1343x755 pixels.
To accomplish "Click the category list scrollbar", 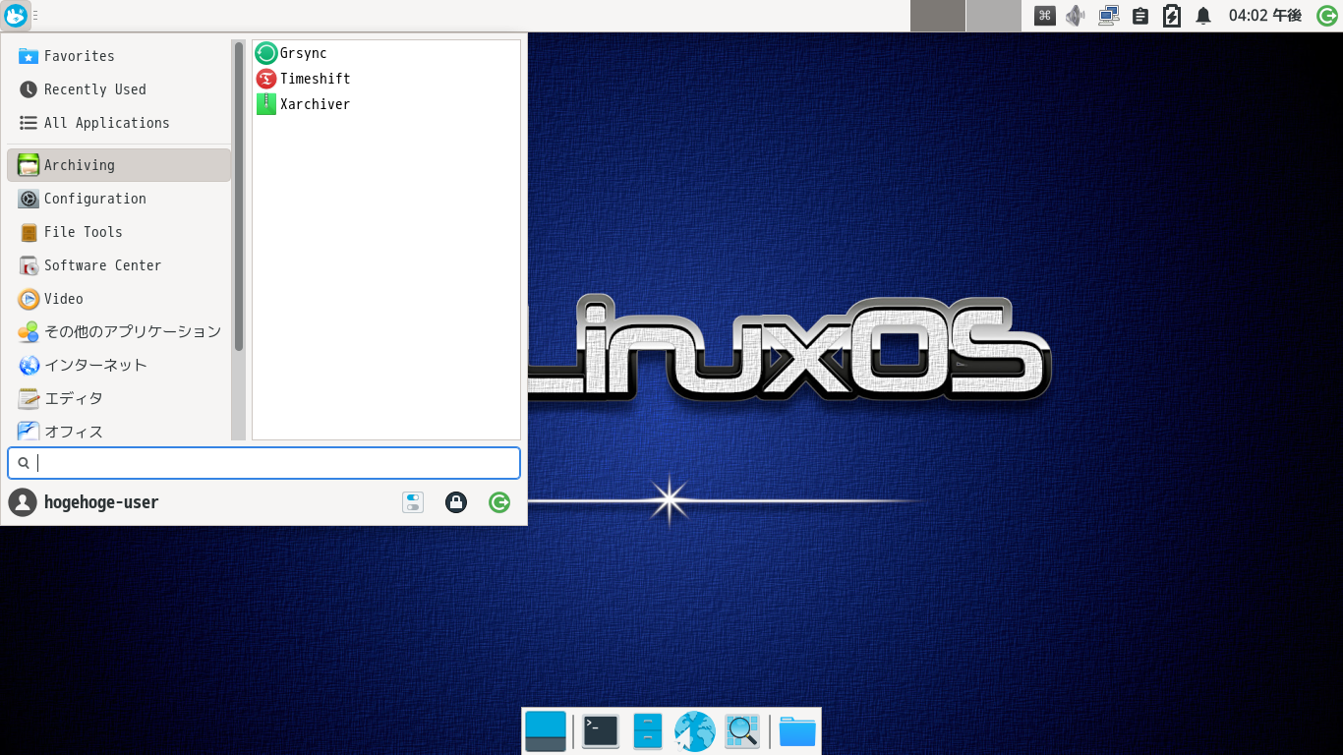I will 238,197.
